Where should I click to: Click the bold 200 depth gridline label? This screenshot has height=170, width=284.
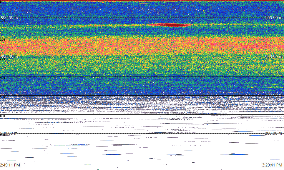tap(3, 39)
